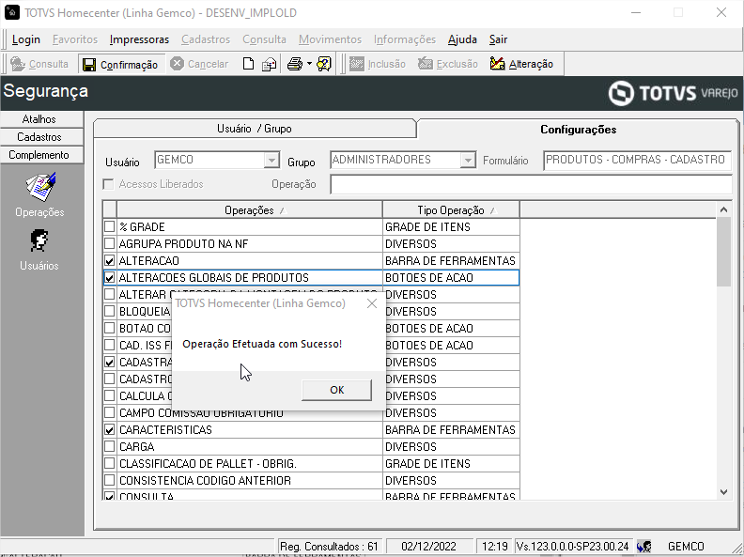Click the 02/12/2022 date in status bar

coord(429,547)
